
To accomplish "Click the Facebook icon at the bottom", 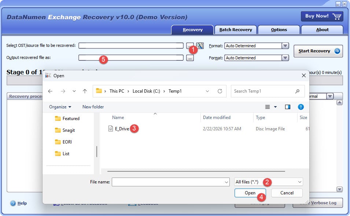I will [57, 203].
